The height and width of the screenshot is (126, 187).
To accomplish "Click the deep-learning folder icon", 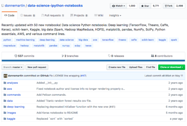I will click(5, 107).
